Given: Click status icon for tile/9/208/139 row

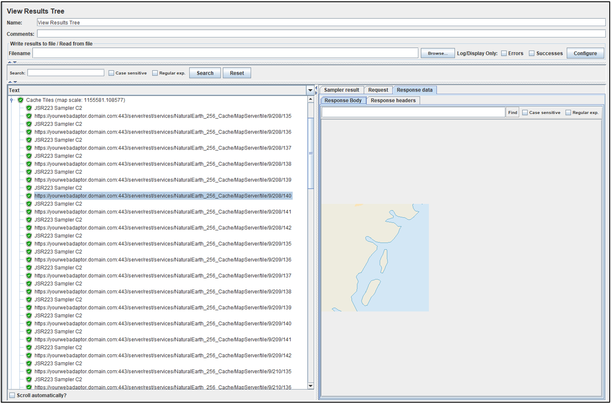Looking at the screenshot, I should click(29, 180).
